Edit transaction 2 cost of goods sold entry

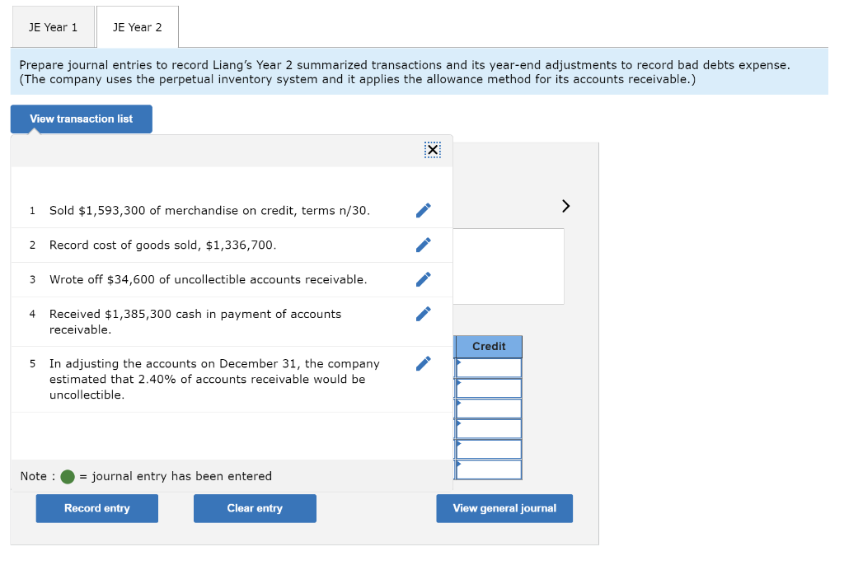coord(423,245)
